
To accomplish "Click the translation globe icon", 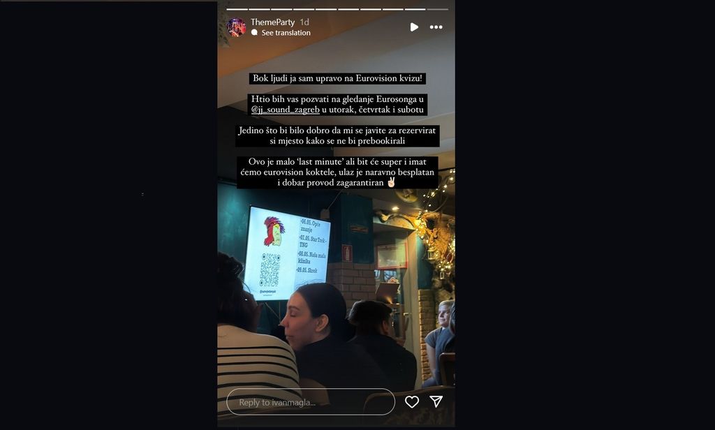I will point(254,33).
